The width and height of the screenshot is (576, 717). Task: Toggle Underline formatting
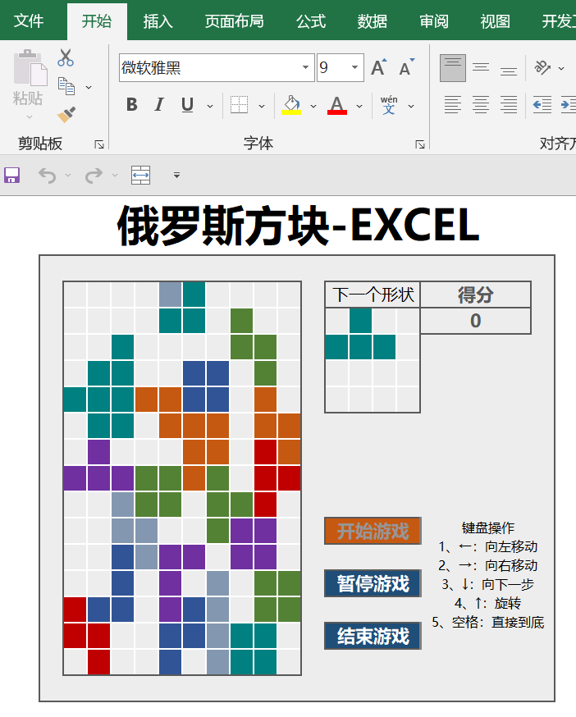[x=187, y=105]
